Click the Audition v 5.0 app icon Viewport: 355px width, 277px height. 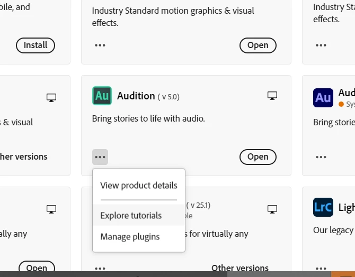coord(102,96)
